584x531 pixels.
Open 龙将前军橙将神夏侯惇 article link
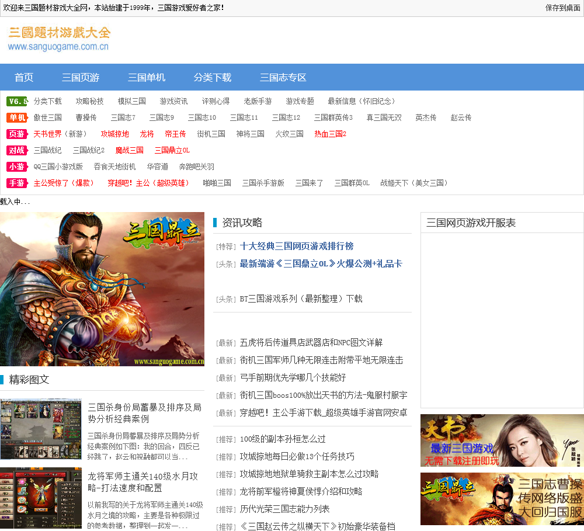point(301,492)
